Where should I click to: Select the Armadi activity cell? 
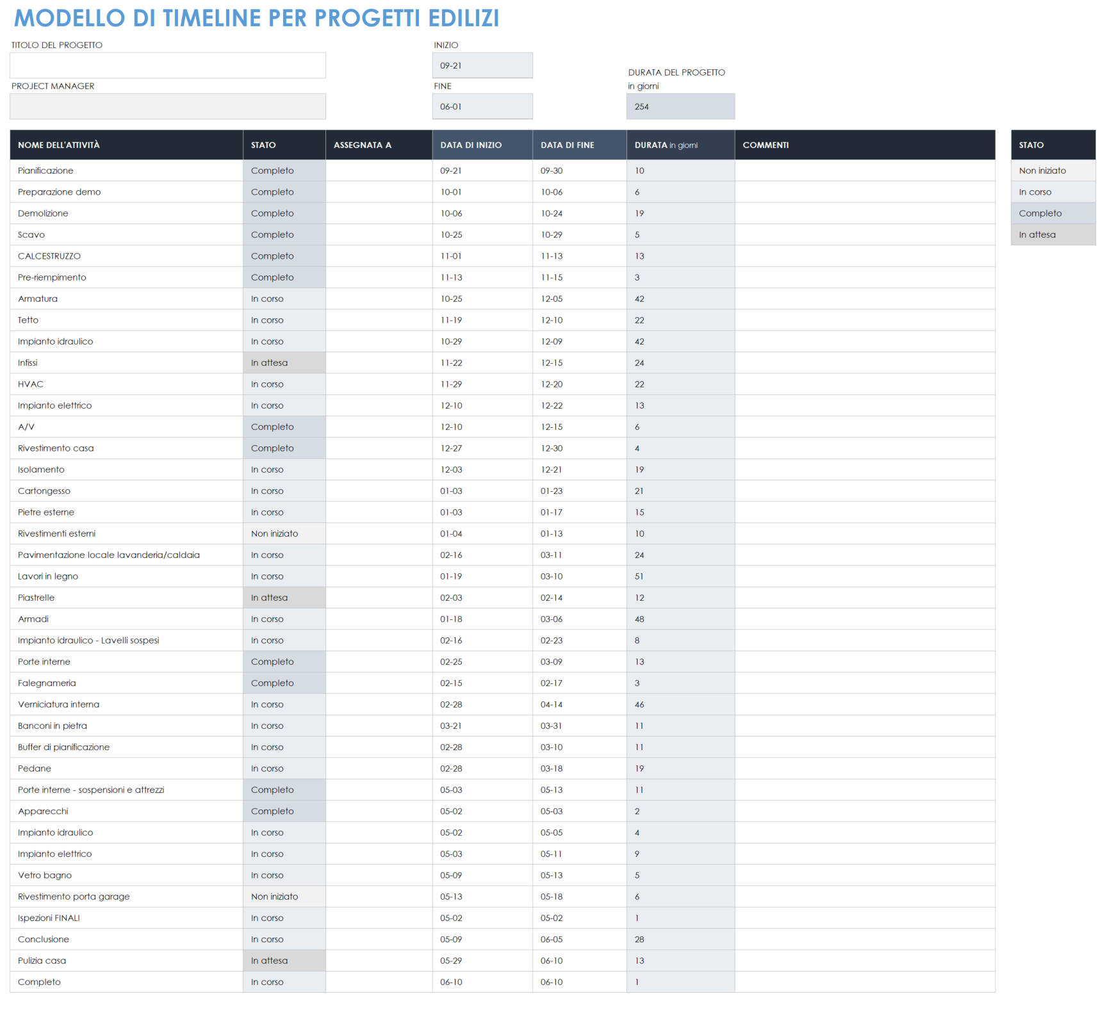pyautogui.click(x=126, y=619)
